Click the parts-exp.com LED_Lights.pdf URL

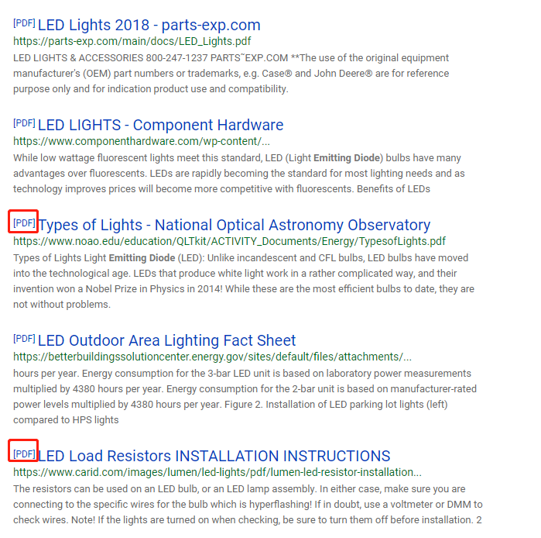coord(132,41)
